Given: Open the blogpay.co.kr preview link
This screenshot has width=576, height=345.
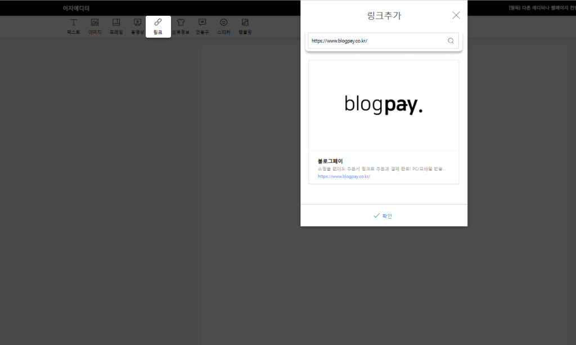Looking at the screenshot, I should [x=344, y=176].
